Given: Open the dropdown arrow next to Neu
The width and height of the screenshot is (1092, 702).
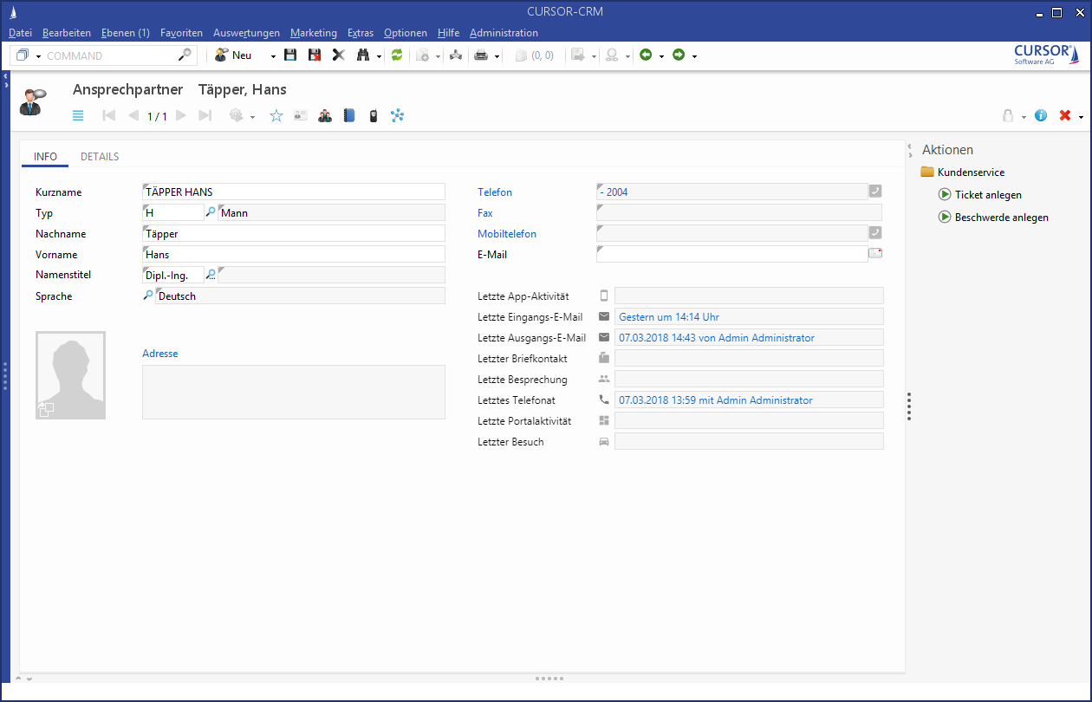Looking at the screenshot, I should [273, 56].
